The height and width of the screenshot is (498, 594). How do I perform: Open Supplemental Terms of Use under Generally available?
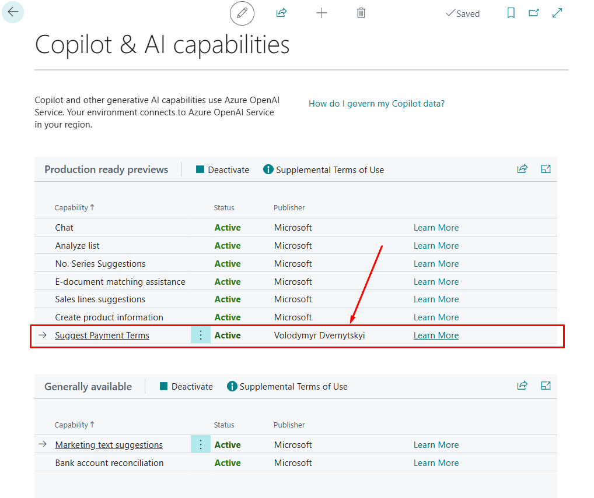[287, 386]
